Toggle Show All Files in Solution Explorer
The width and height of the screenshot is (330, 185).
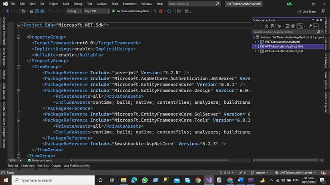pos(293,26)
